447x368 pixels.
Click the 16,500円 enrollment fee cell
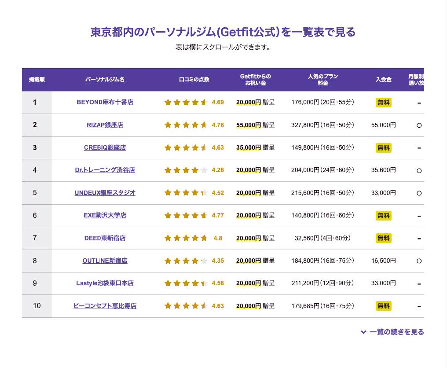pyautogui.click(x=384, y=261)
